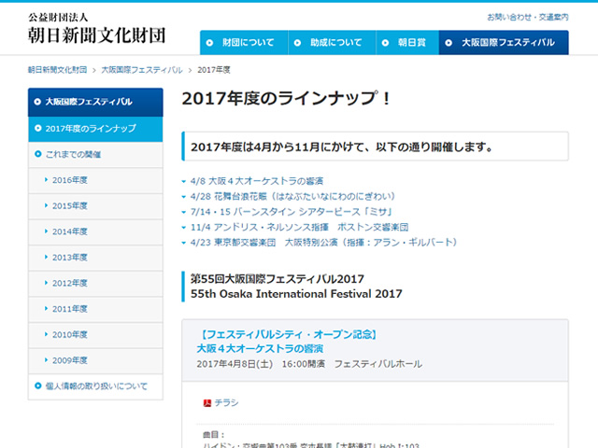The height and width of the screenshot is (448, 598).
Task: Open the 2015年度 sidebar entry
Action: [x=95, y=206]
